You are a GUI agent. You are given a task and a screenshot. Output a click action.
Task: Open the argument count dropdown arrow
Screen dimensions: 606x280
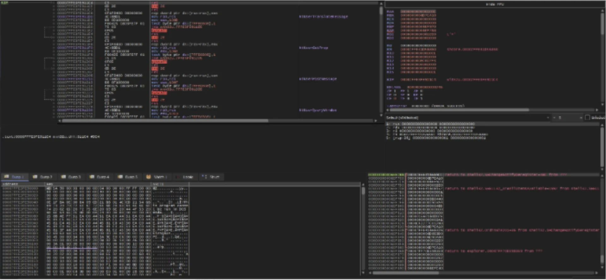(x=581, y=118)
